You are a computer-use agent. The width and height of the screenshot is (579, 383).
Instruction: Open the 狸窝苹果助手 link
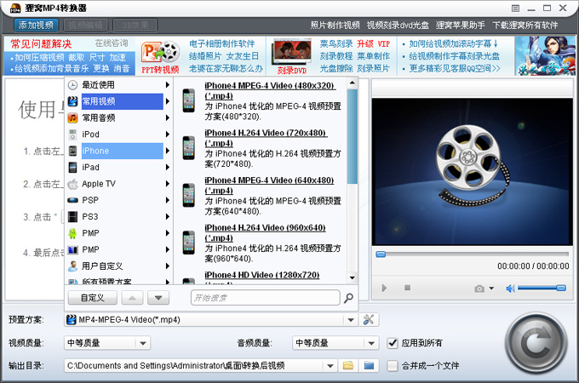click(x=461, y=25)
